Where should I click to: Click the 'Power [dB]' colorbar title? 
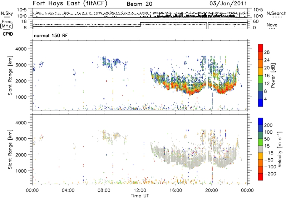[273, 75]
